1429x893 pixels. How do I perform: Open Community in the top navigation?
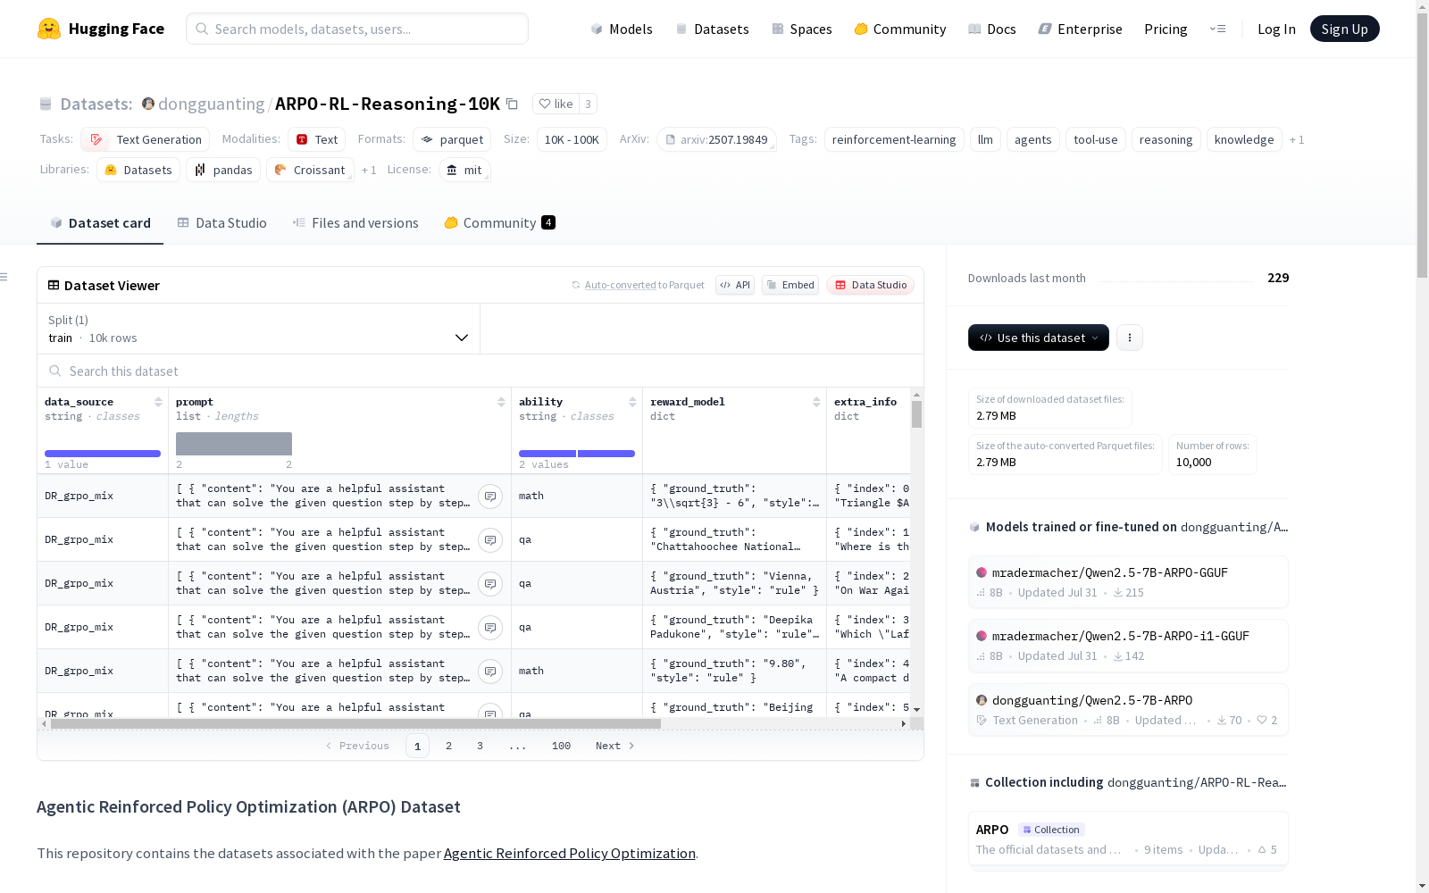tap(900, 29)
